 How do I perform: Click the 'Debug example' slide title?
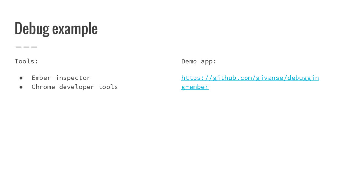pos(56,29)
